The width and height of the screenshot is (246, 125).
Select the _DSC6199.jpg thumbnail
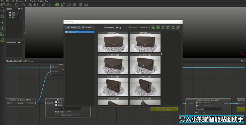point(113,64)
